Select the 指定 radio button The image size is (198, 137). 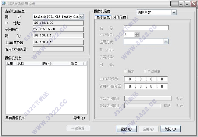pos(129,71)
